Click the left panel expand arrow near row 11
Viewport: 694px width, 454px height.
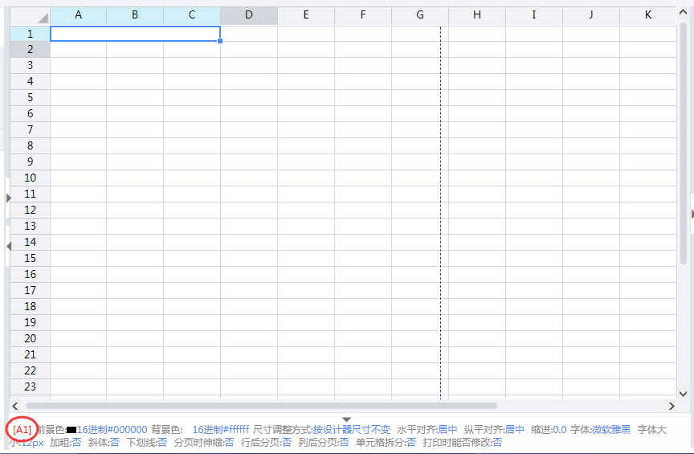(9, 197)
